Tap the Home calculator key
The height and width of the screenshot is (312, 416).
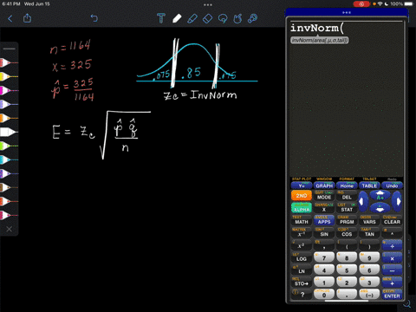pyautogui.click(x=347, y=185)
